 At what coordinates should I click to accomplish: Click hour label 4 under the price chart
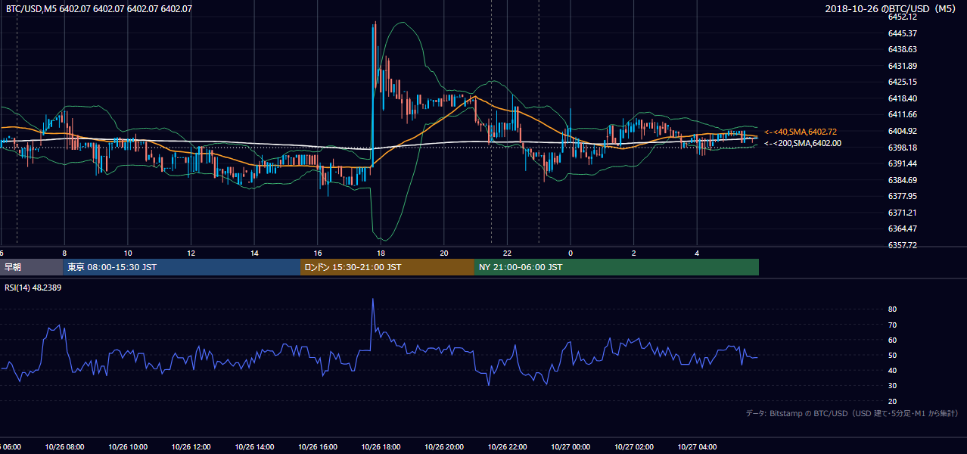point(697,253)
